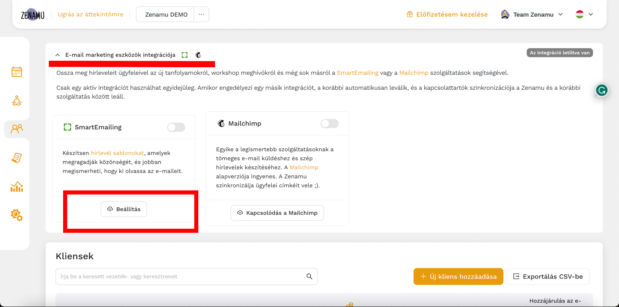Click the Mailchimp card logo icon

pos(221,124)
